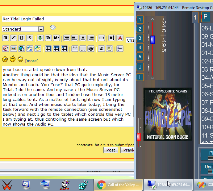213x191 pixels.
Task: Apply shadow text effect button
Action: point(48,38)
